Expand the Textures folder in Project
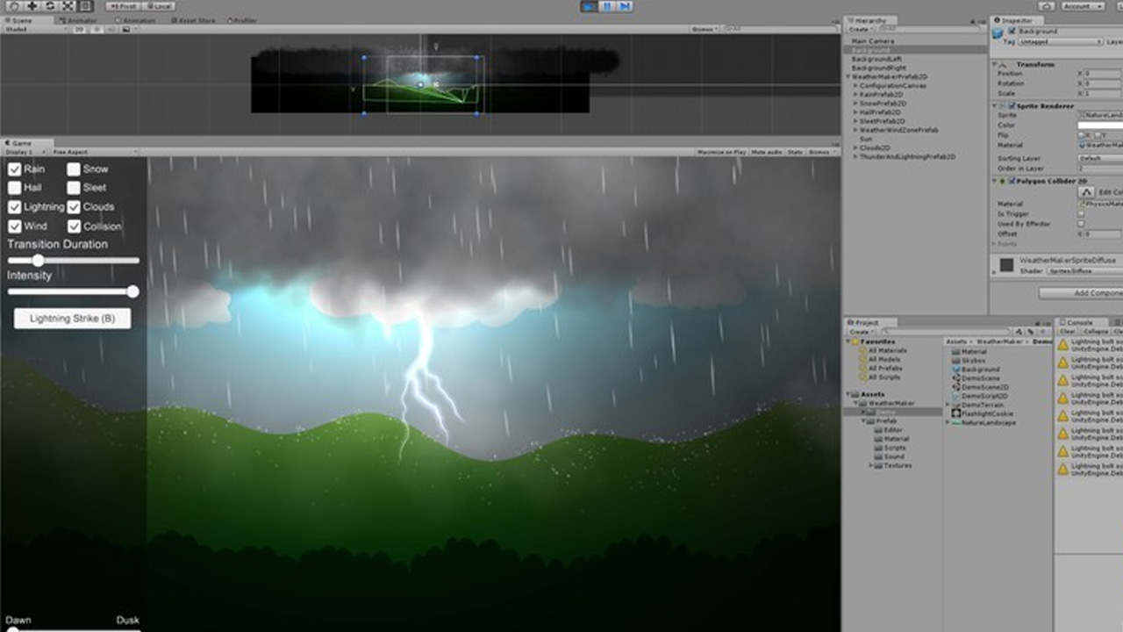This screenshot has width=1123, height=632. [871, 465]
